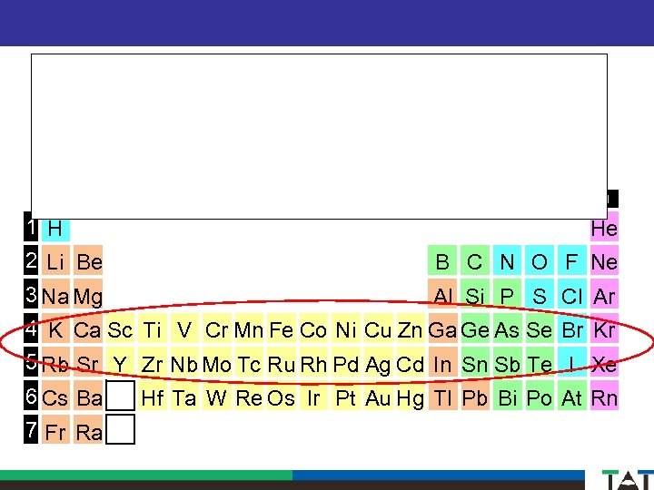654x490 pixels.
Task: Select the empty box in period 6
Action: point(120,396)
